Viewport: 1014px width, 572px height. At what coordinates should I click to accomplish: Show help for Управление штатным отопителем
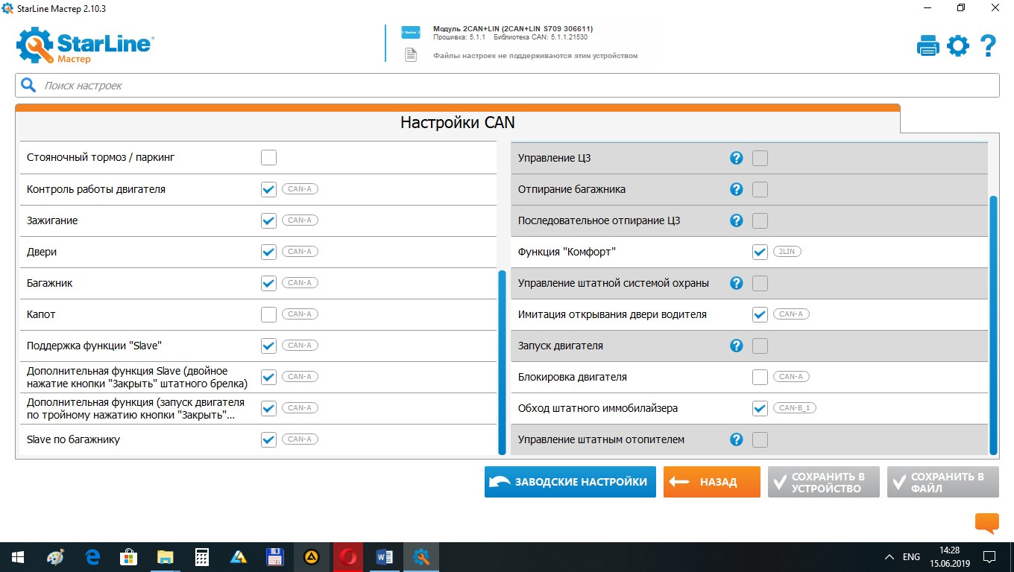tap(737, 439)
